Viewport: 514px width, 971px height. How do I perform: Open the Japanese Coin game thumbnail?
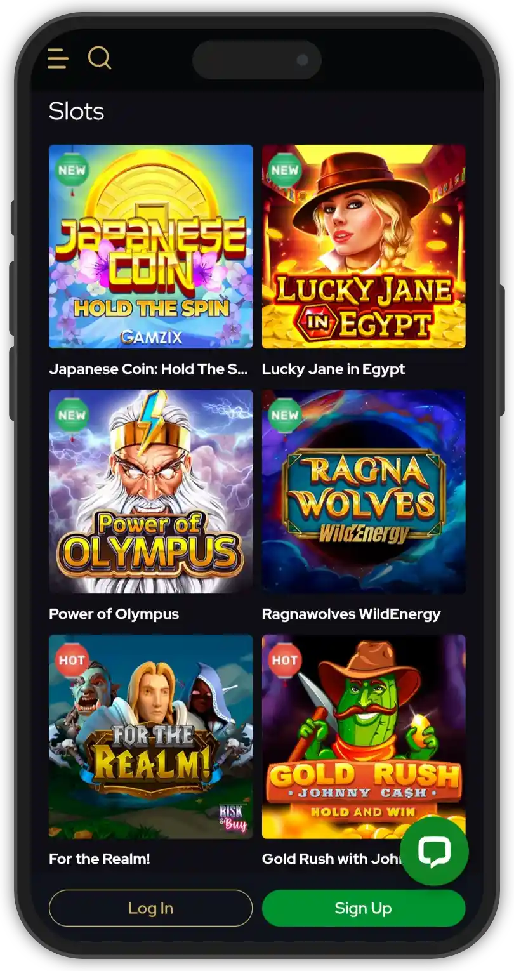pos(151,246)
